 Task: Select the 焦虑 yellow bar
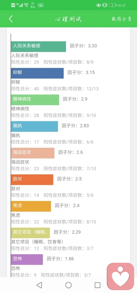[x=31, y=206]
